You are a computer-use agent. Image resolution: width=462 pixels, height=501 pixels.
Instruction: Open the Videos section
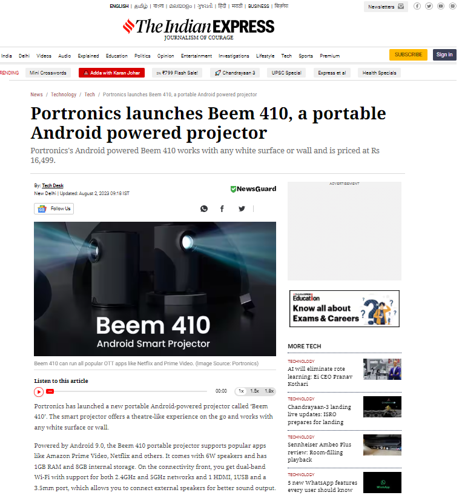pyautogui.click(x=44, y=56)
